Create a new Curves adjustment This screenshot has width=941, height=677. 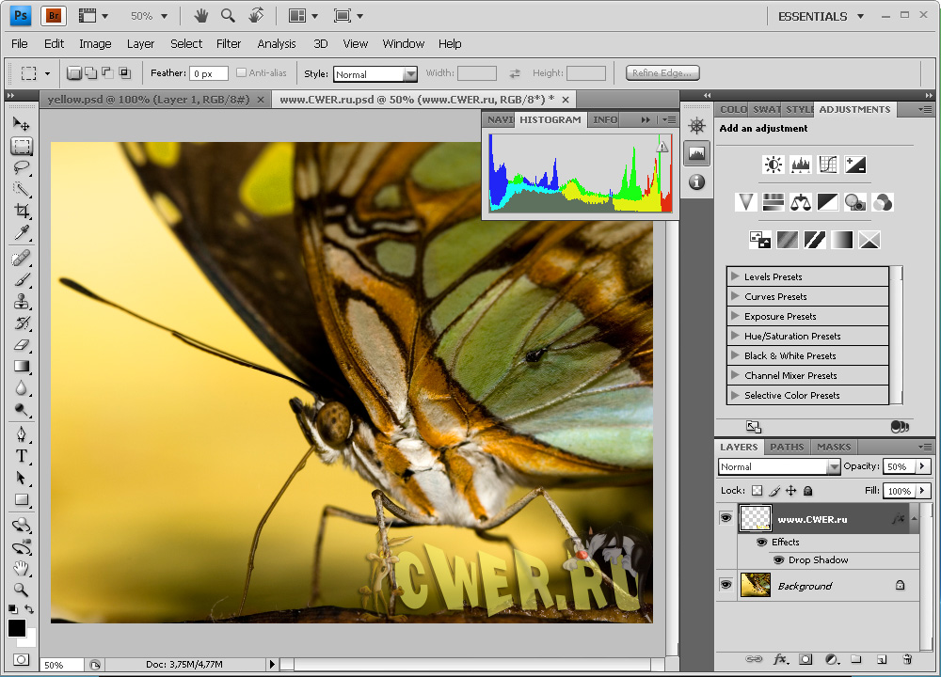828,165
